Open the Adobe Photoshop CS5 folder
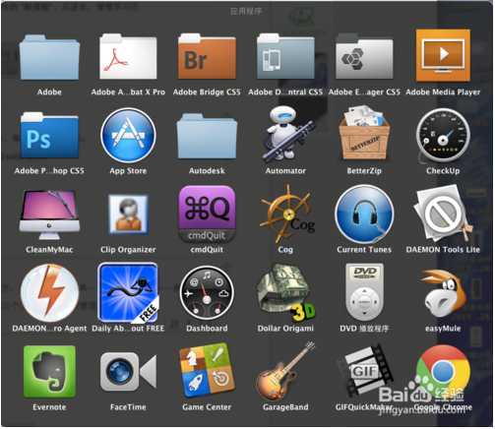Viewport: 495px width, 429px height. [49, 135]
